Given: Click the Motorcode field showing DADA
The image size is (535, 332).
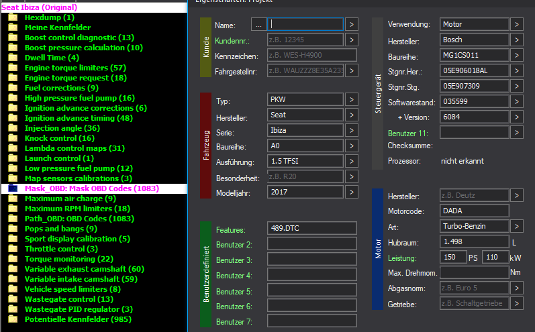Looking at the screenshot, I should (475, 211).
